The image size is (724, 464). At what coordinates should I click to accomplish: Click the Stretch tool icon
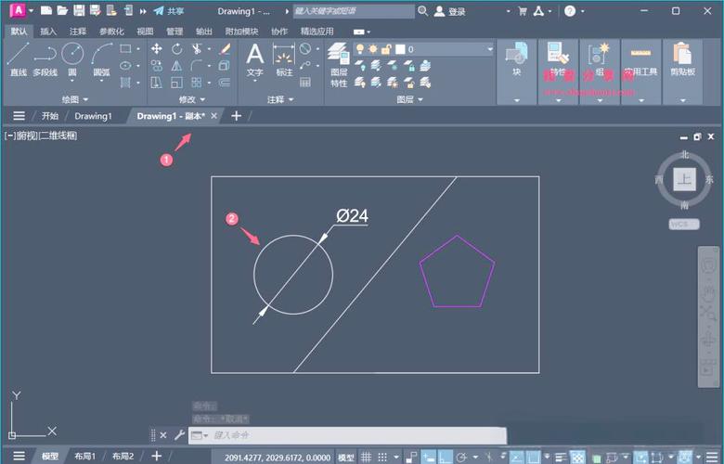[x=157, y=83]
